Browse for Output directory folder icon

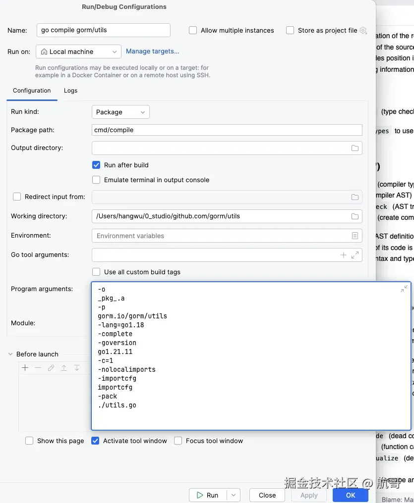click(355, 148)
